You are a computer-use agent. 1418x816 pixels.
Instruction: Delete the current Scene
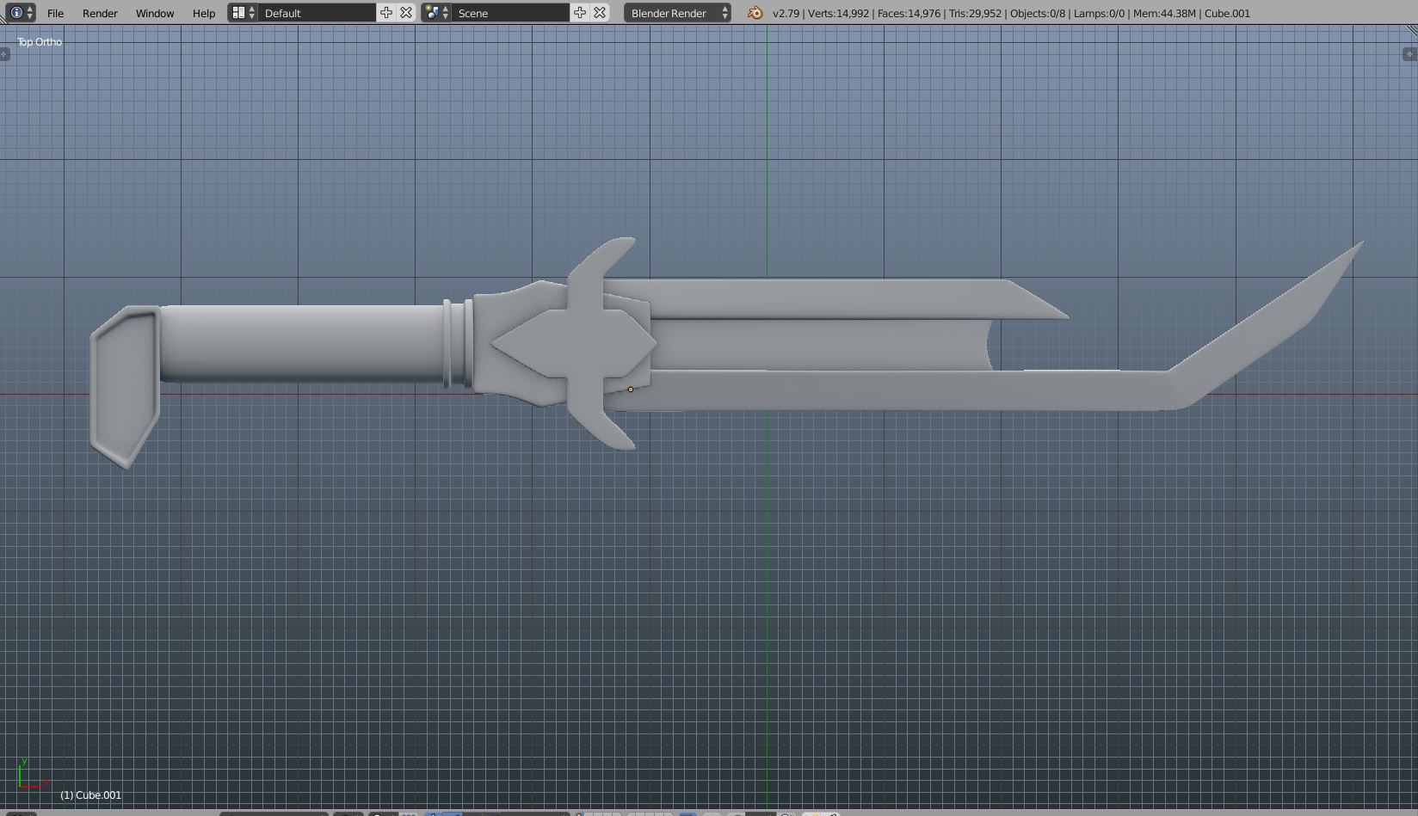(600, 13)
